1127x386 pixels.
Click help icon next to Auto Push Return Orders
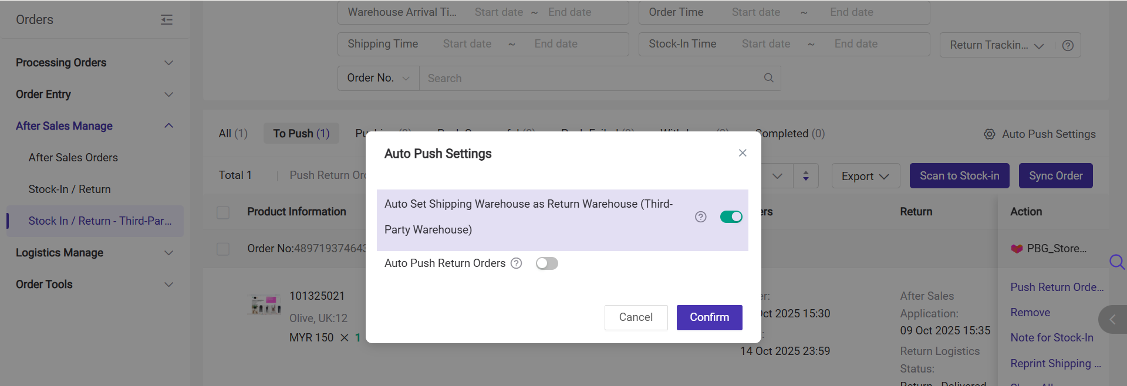click(x=516, y=263)
